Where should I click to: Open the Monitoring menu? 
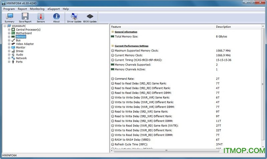tap(37, 9)
